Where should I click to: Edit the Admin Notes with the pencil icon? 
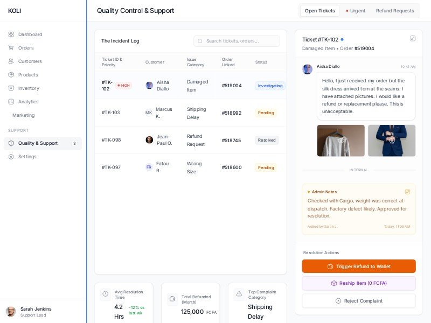(x=407, y=192)
